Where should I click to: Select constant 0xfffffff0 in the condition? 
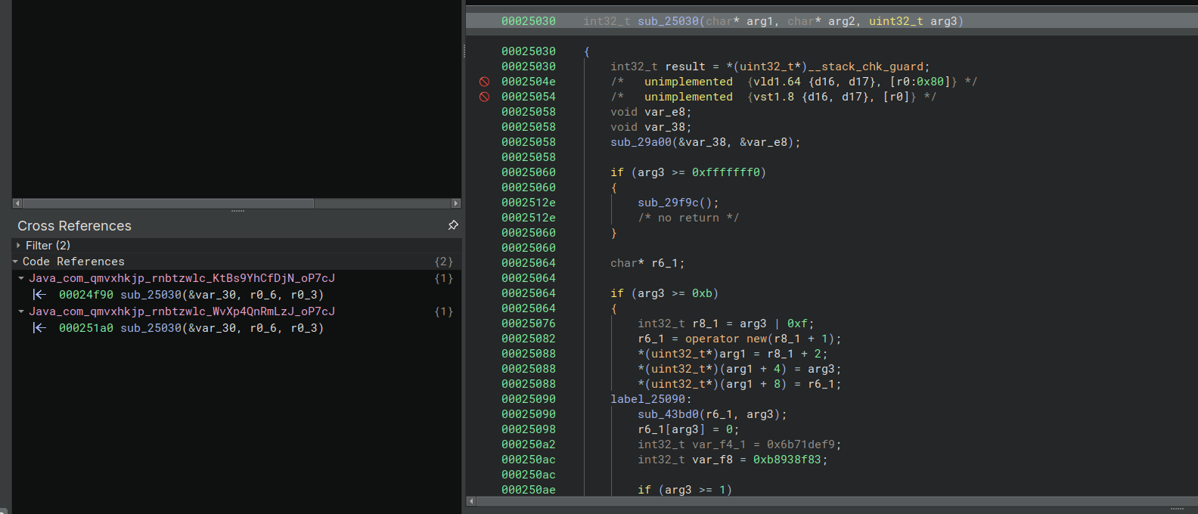tap(726, 172)
